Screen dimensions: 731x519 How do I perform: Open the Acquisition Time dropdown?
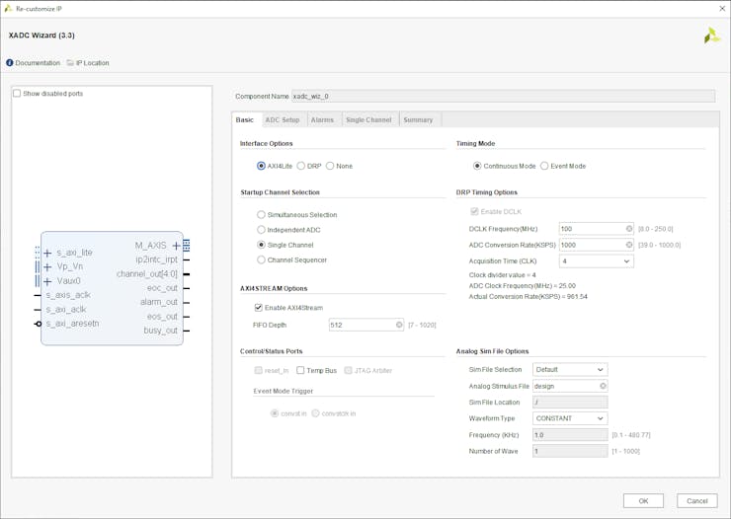tap(626, 261)
